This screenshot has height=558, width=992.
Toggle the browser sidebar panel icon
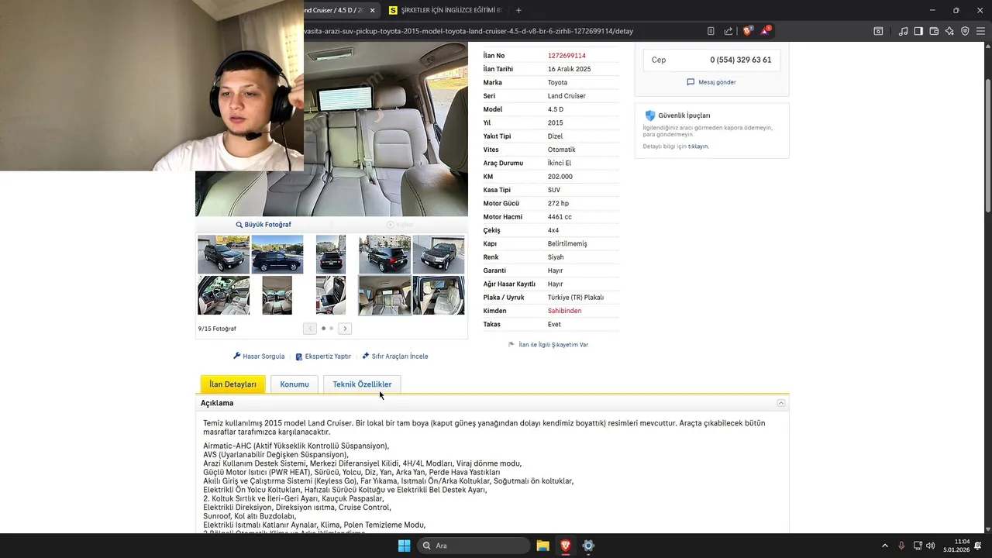pos(918,31)
